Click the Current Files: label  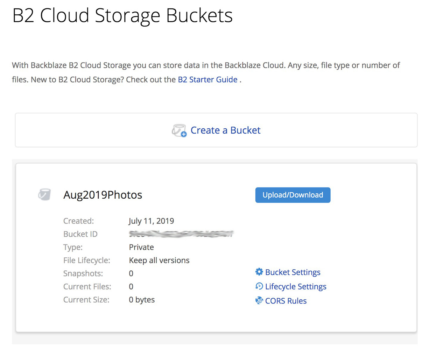(x=87, y=287)
